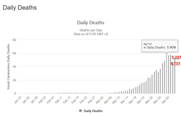Screen dimensions: 181x117
Task: Click the "Apr 02" date text in the tooltip
Action: [x=148, y=44]
